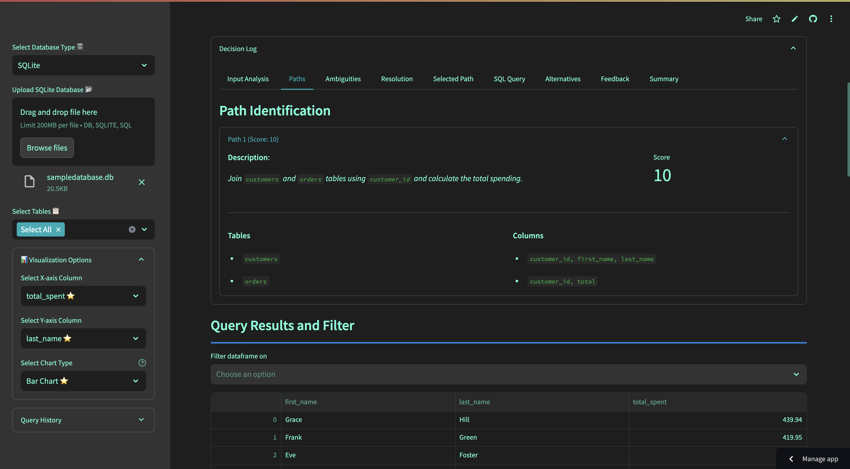
Task: Open the SQLite database type dropdown
Action: click(x=83, y=65)
